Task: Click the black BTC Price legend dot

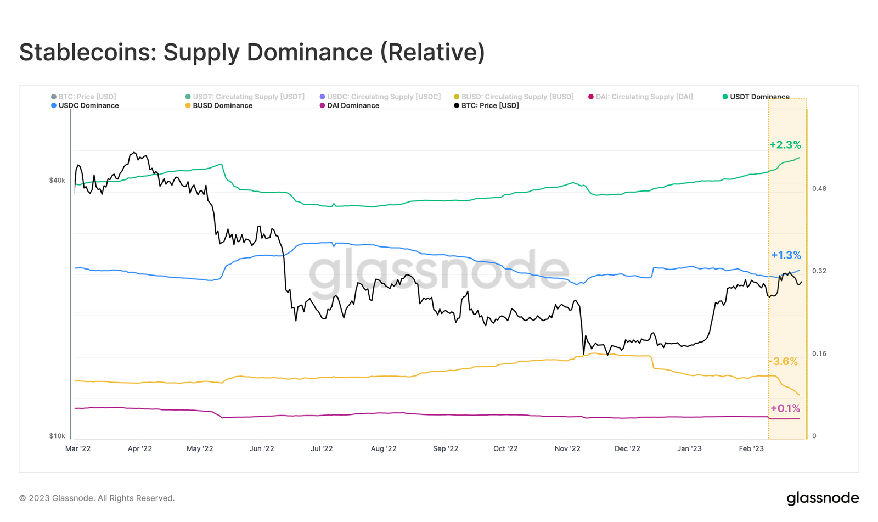Action: 457,105
